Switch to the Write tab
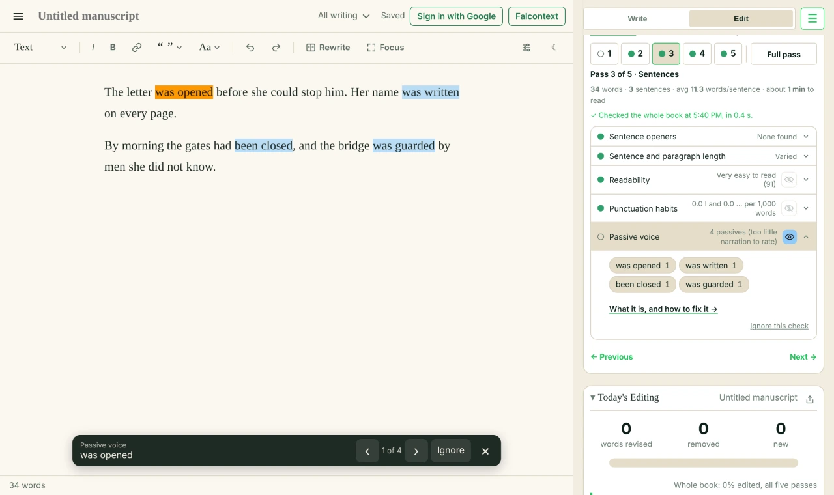Image resolution: width=834 pixels, height=495 pixels. coord(637,19)
